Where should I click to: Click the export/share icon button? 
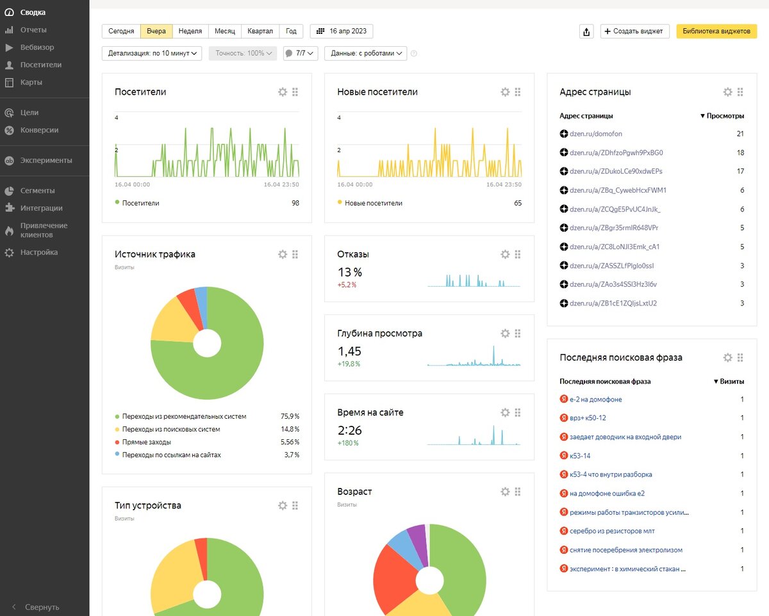586,31
